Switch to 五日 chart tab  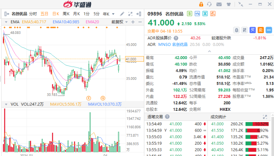pos(44,14)
